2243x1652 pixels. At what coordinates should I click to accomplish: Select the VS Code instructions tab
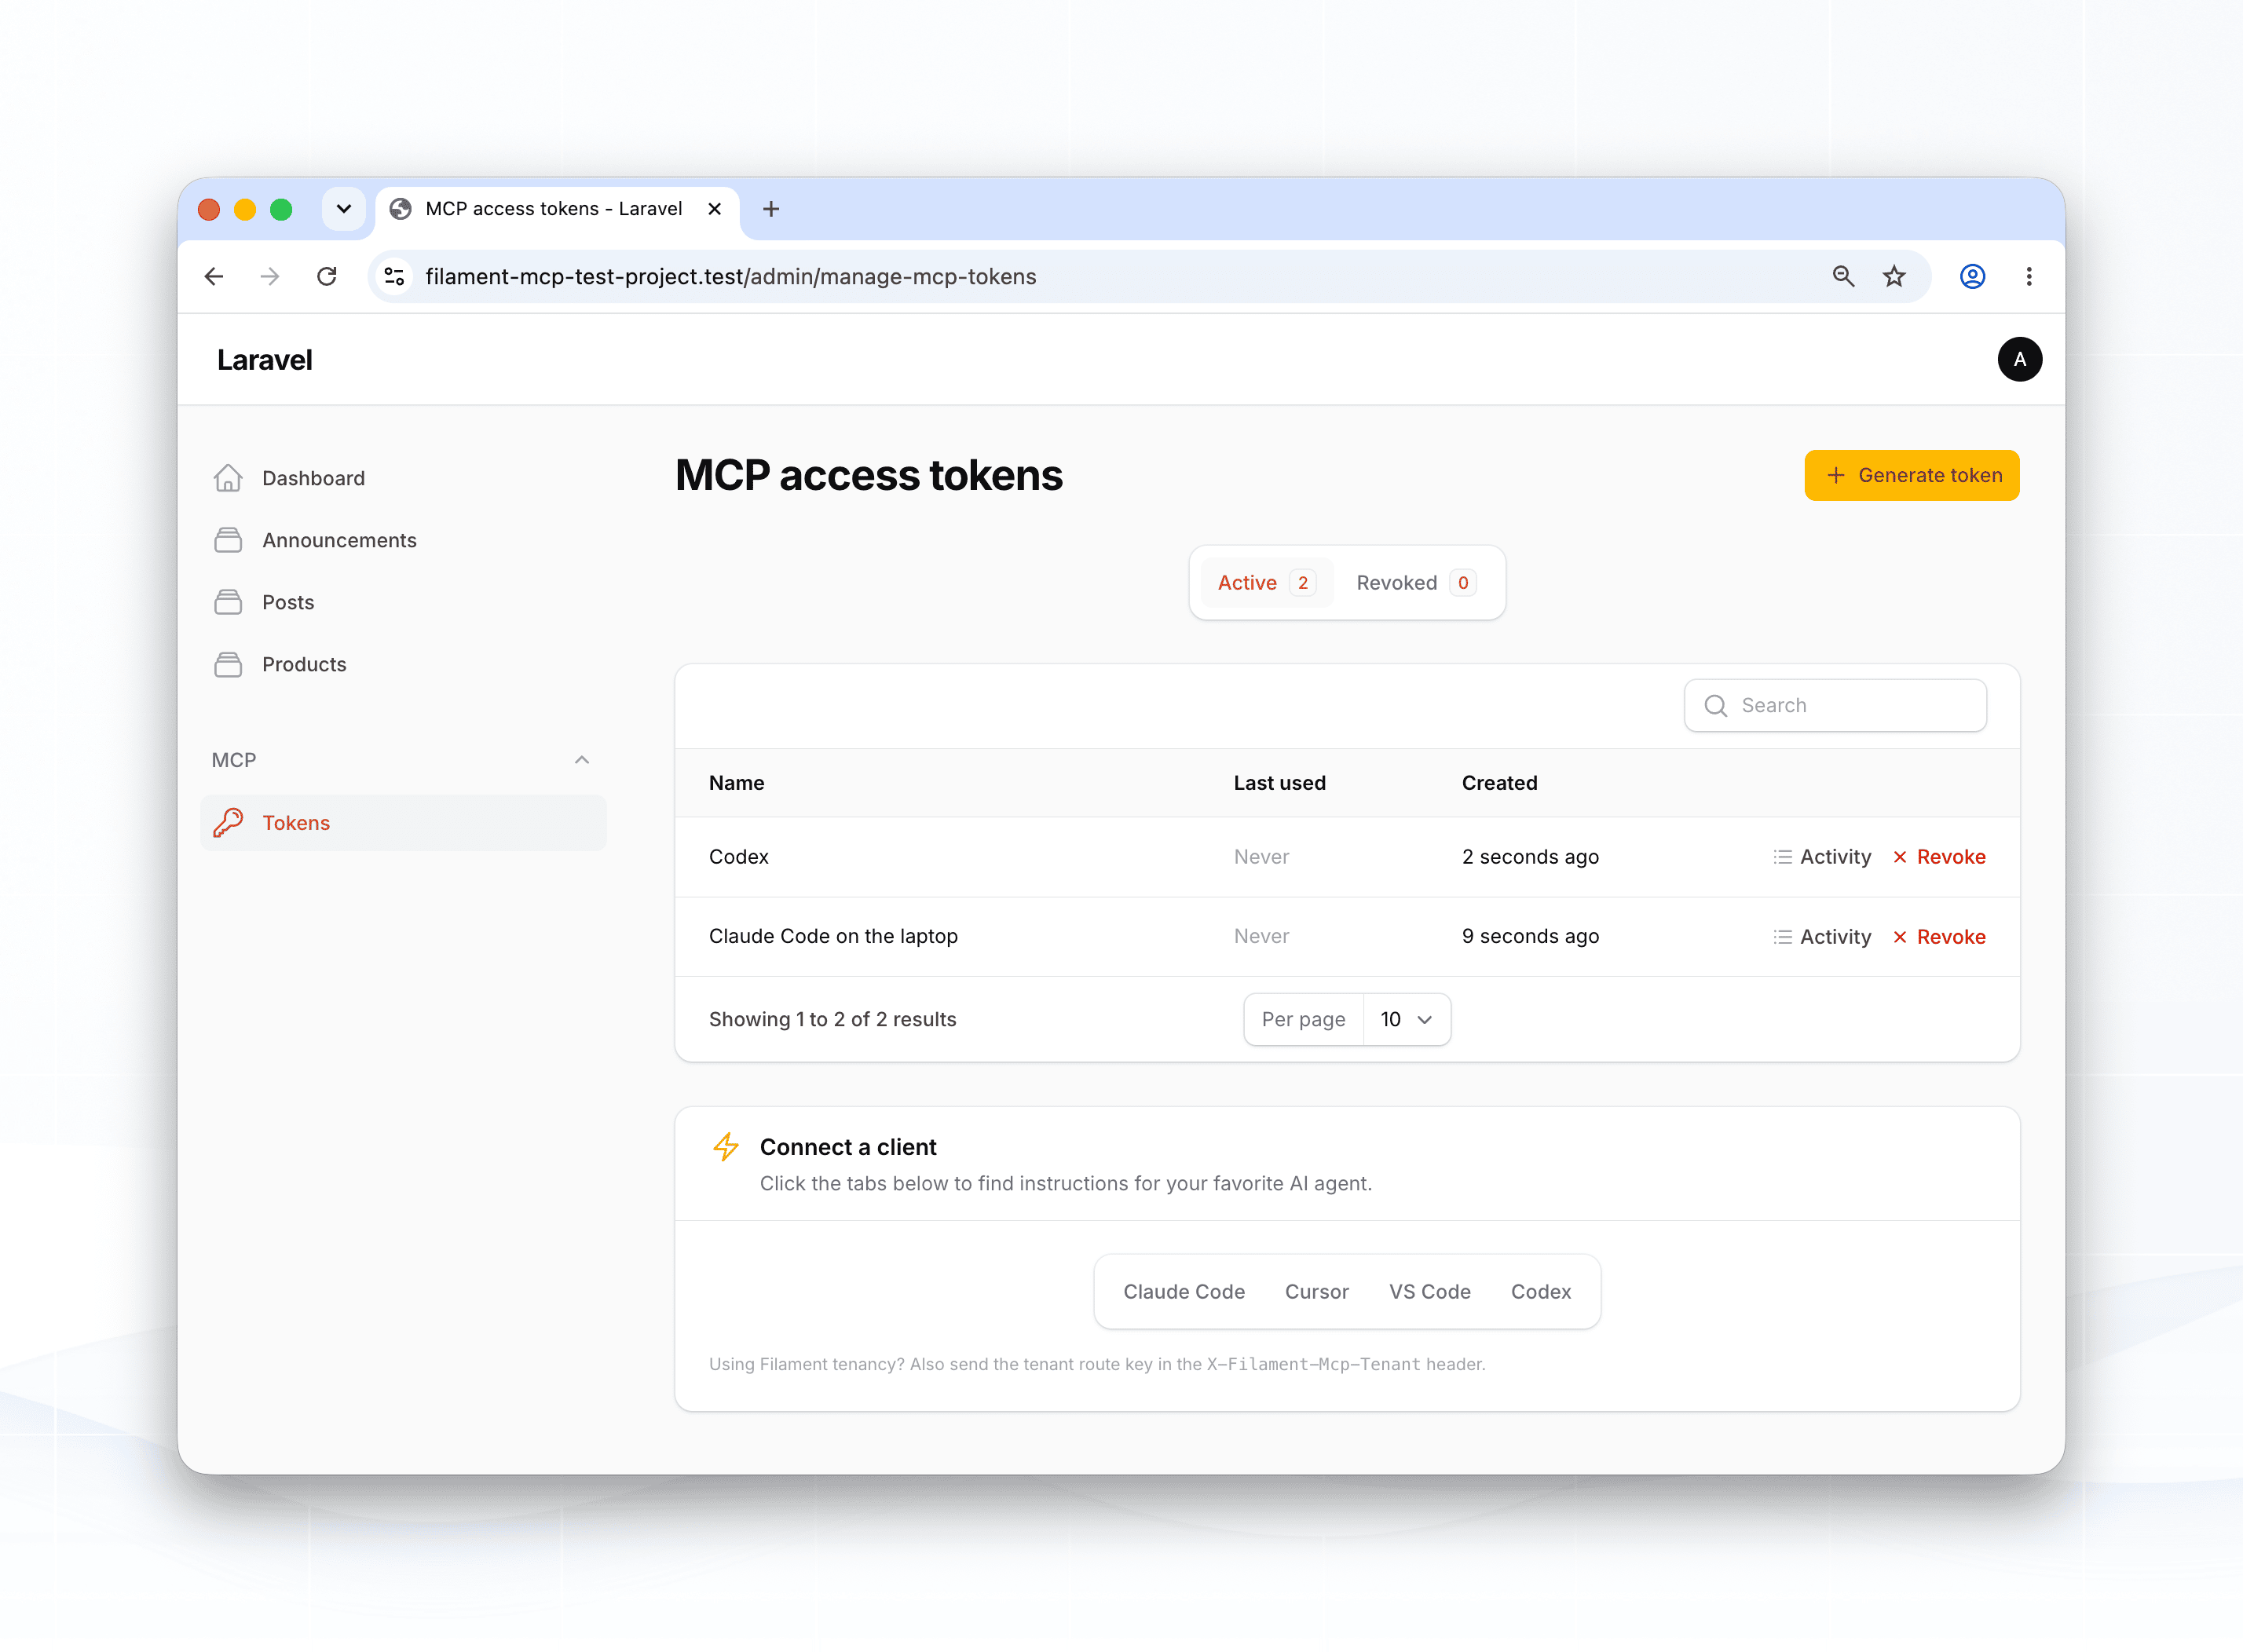(x=1430, y=1291)
